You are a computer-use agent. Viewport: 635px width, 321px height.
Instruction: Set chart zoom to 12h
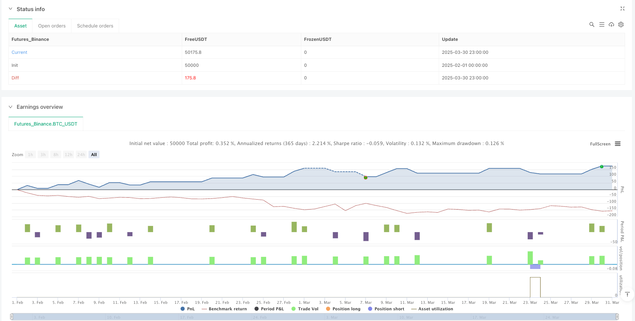pos(68,155)
